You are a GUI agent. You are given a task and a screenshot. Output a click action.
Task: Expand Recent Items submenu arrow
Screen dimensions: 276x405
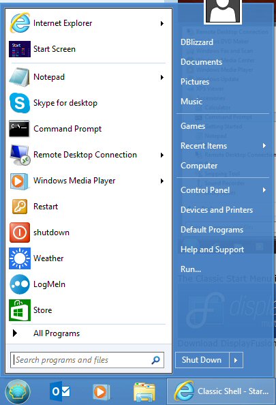[264, 146]
